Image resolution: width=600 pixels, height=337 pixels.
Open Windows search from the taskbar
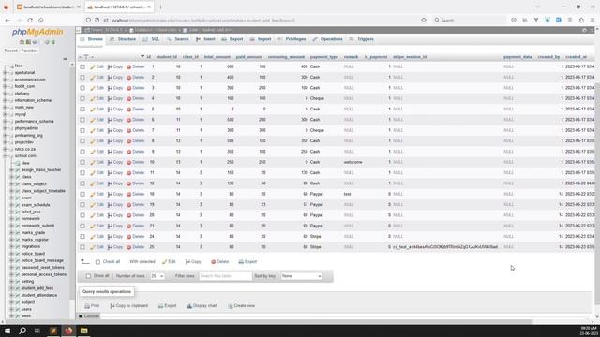[22, 330]
